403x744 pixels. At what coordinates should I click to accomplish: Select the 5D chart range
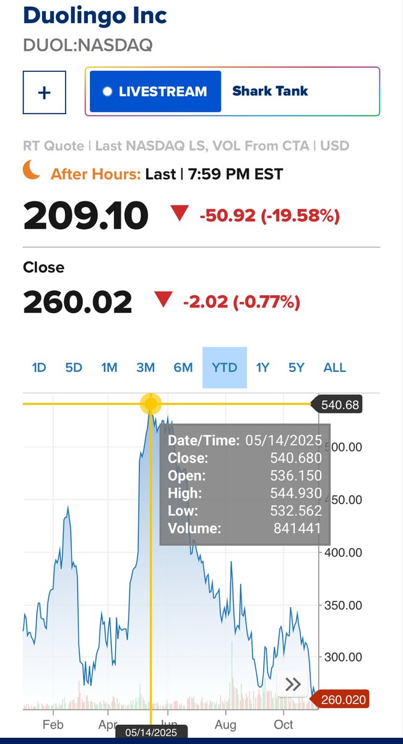74,368
